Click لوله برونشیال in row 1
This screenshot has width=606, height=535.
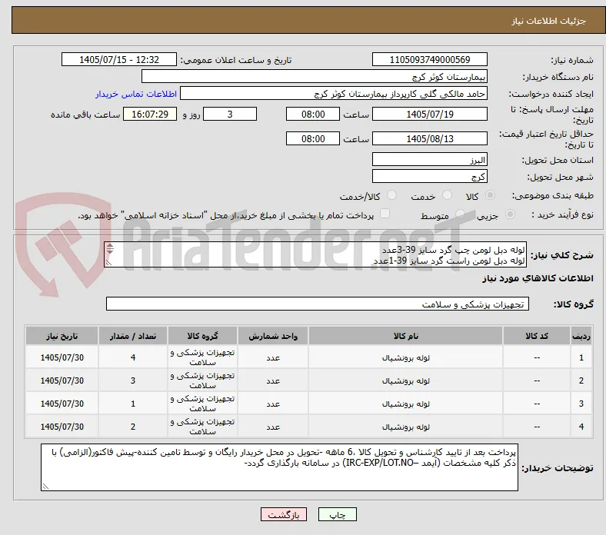point(405,357)
